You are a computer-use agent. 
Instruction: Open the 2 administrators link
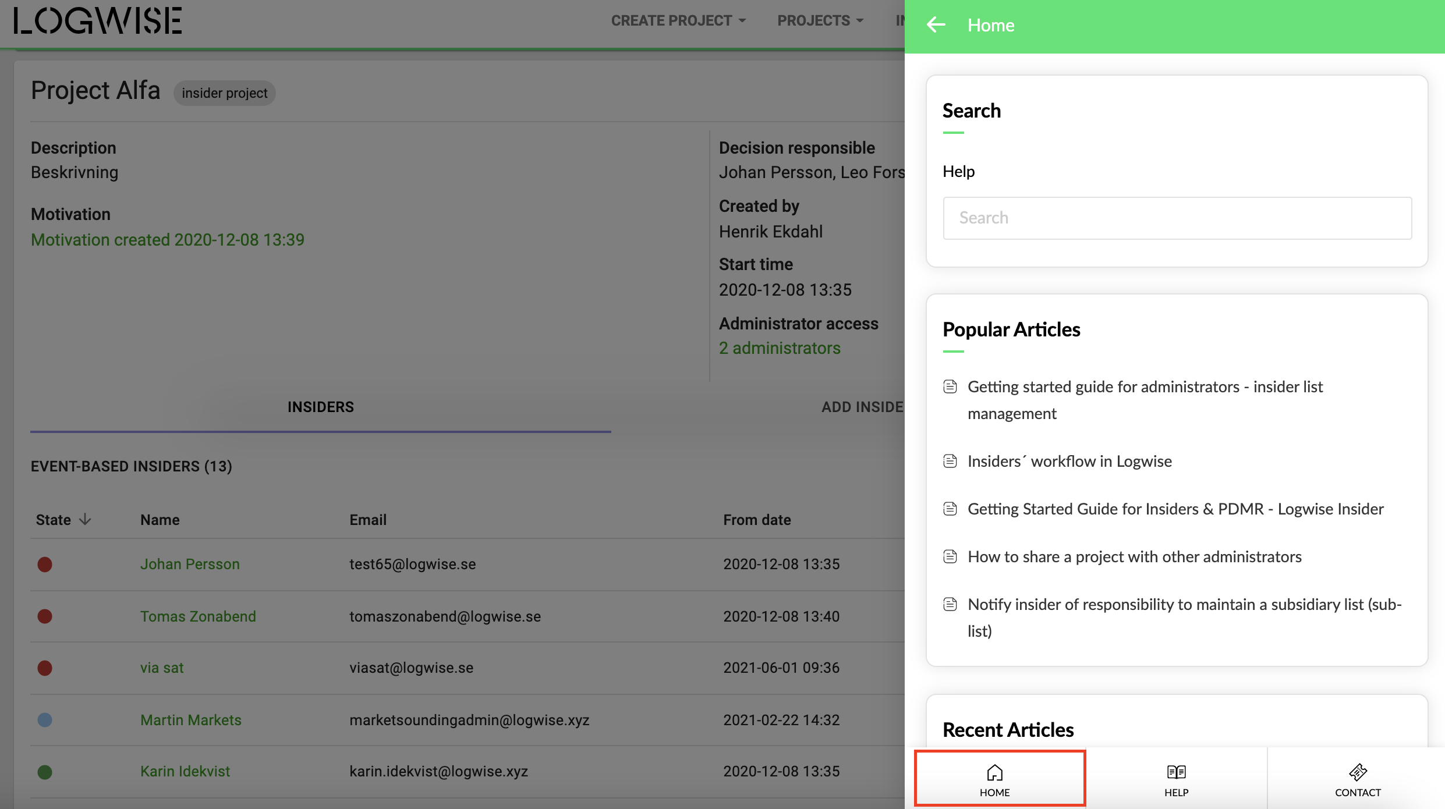point(780,348)
